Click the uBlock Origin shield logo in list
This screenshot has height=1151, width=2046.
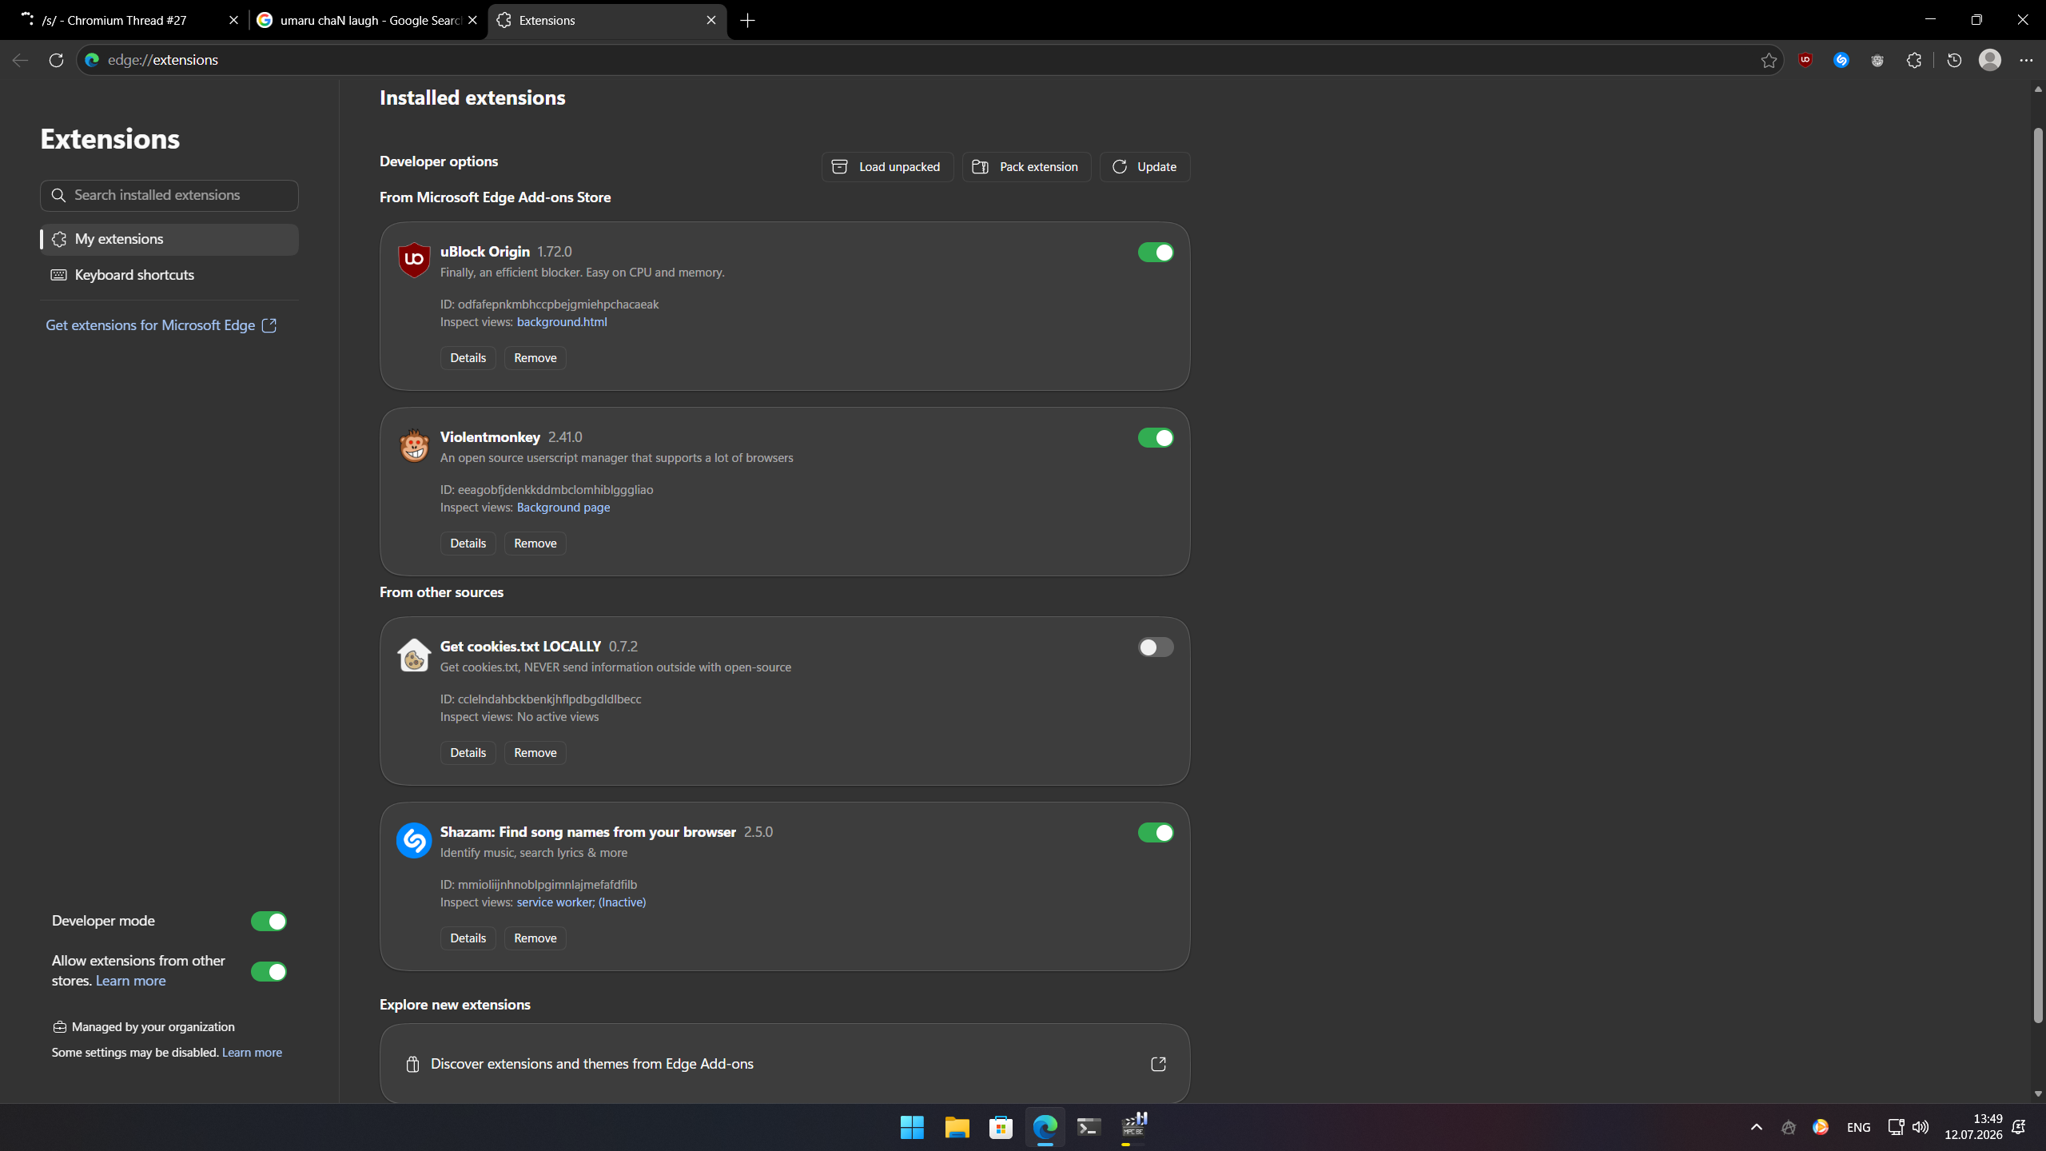click(x=414, y=259)
